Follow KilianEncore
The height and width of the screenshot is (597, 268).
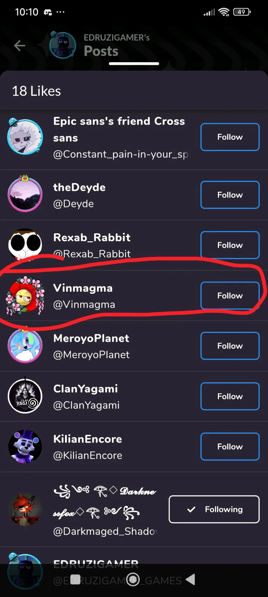pos(230,446)
